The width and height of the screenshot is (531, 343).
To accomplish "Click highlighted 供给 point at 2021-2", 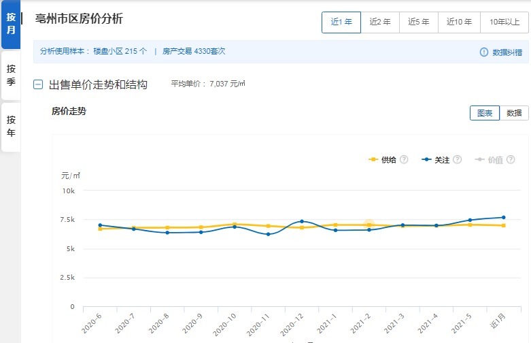I will pyautogui.click(x=369, y=225).
